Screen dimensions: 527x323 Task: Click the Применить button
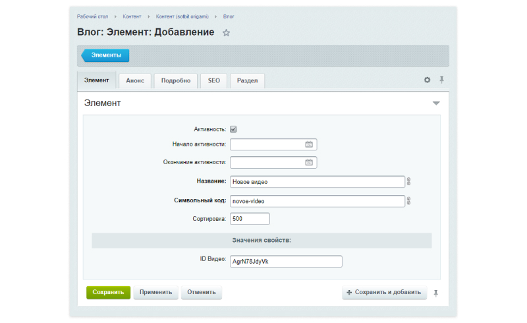click(155, 293)
